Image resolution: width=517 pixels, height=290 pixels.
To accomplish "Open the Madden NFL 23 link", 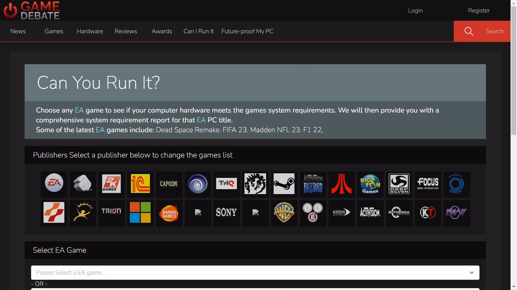I will pos(276,130).
